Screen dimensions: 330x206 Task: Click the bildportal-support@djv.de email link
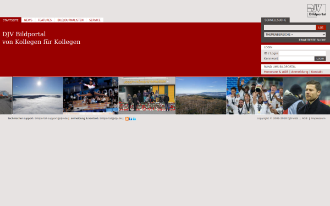[51, 118]
